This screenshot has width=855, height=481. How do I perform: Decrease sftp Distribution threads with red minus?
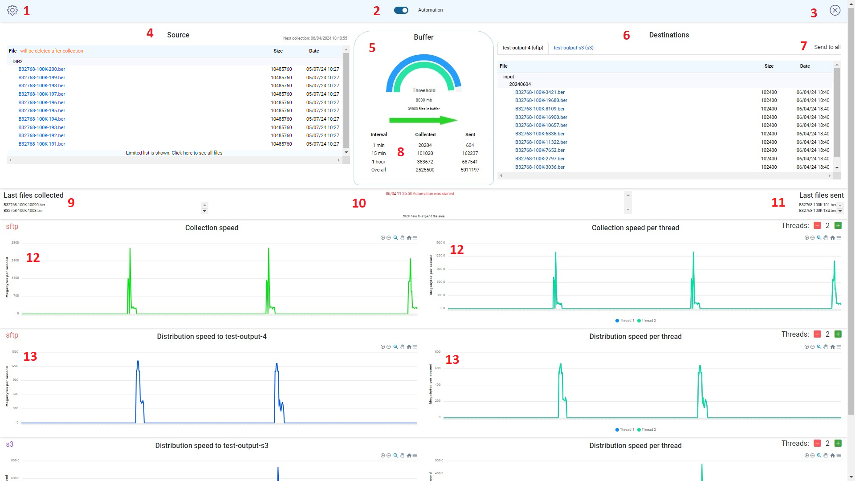(x=817, y=334)
